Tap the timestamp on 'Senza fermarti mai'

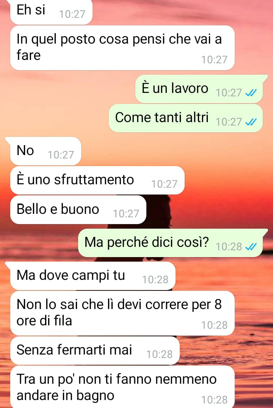tap(159, 354)
